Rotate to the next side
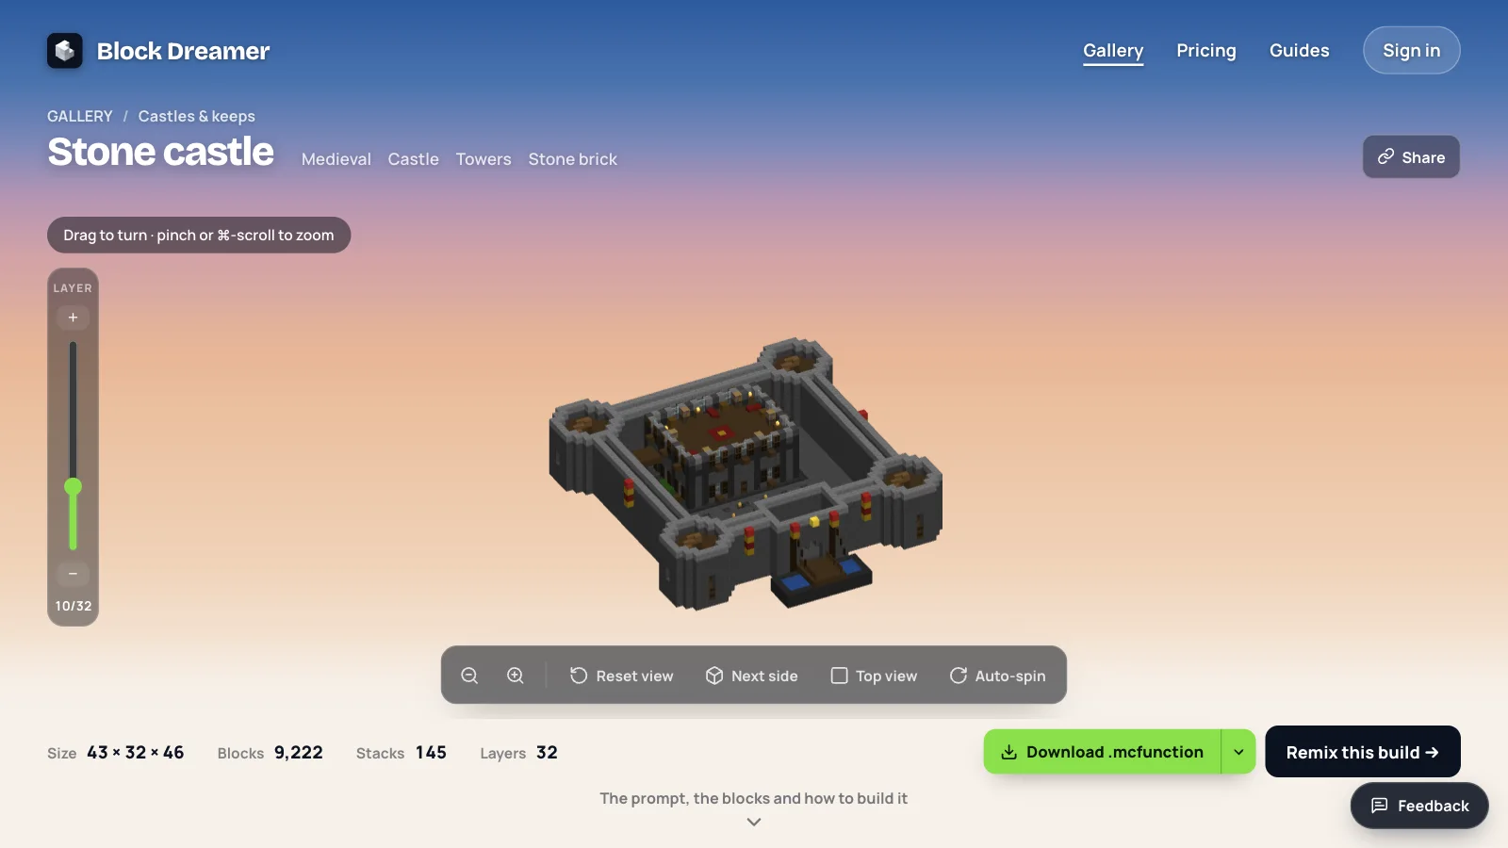Viewport: 1508px width, 848px height. [752, 676]
